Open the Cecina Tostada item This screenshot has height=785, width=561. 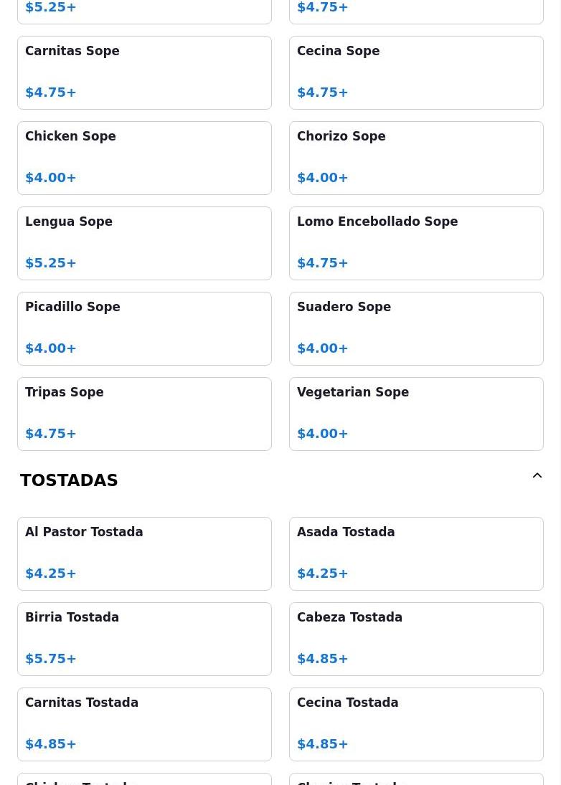click(416, 725)
